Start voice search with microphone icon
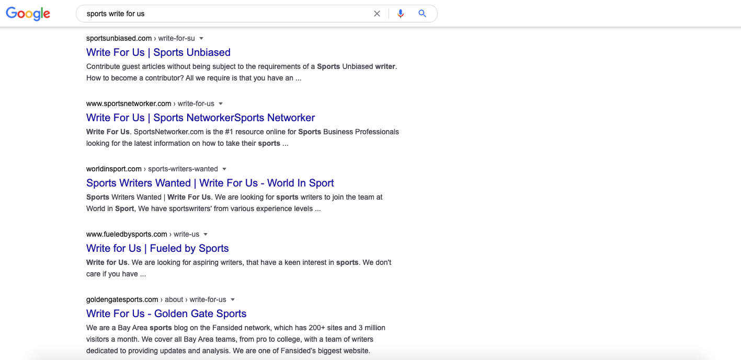Screen dimensions: 741x360 click(401, 14)
